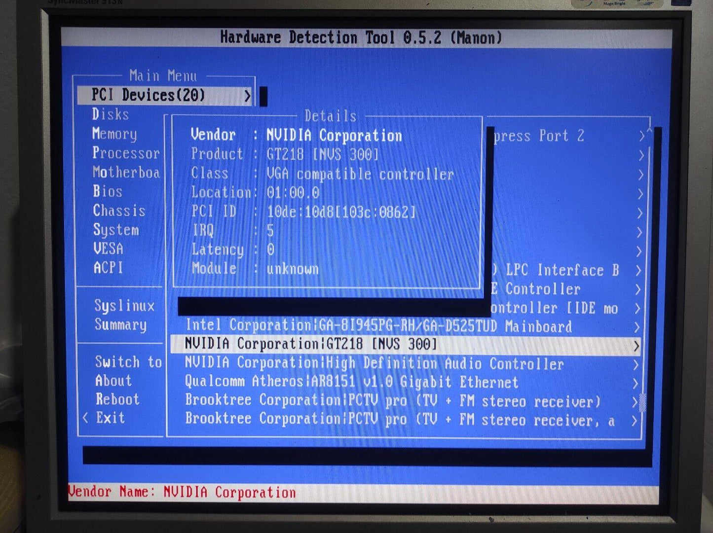Click Reboot in the Main Menu

click(117, 399)
